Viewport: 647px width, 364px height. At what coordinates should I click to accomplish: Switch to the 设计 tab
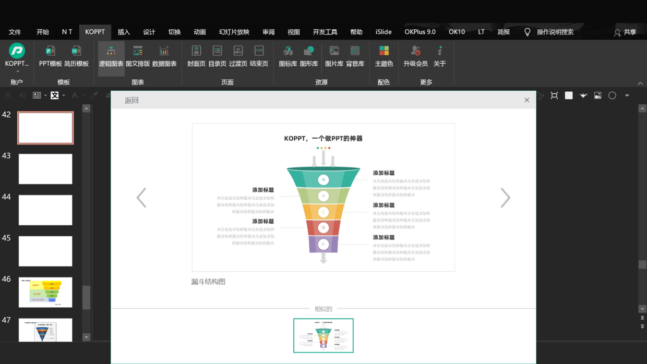point(149,32)
